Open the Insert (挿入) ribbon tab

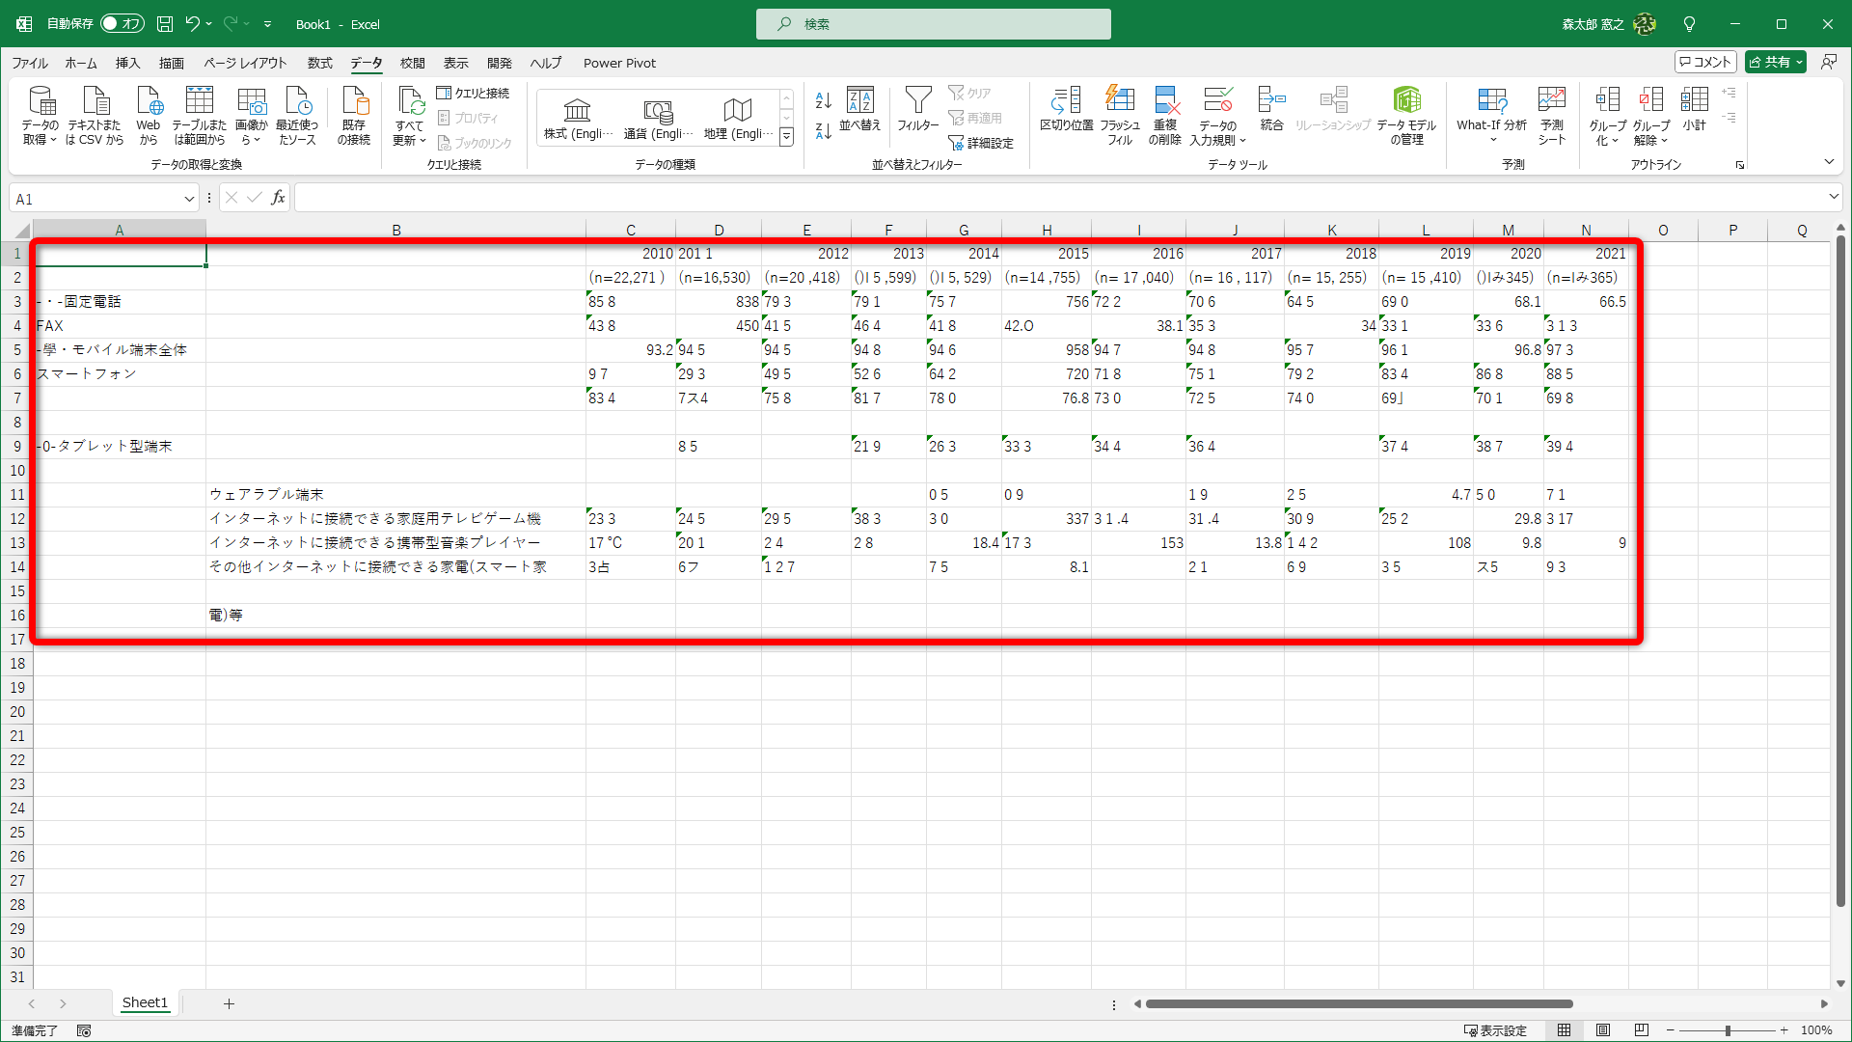127,63
